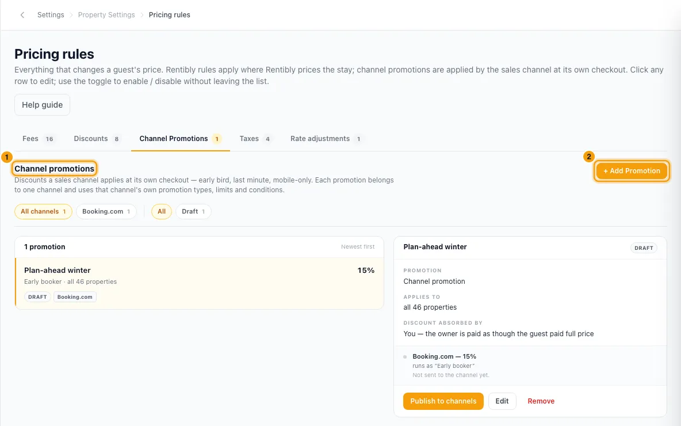Click the Plan-ahead winter detail panel title
Image resolution: width=681 pixels, height=426 pixels.
(435, 246)
